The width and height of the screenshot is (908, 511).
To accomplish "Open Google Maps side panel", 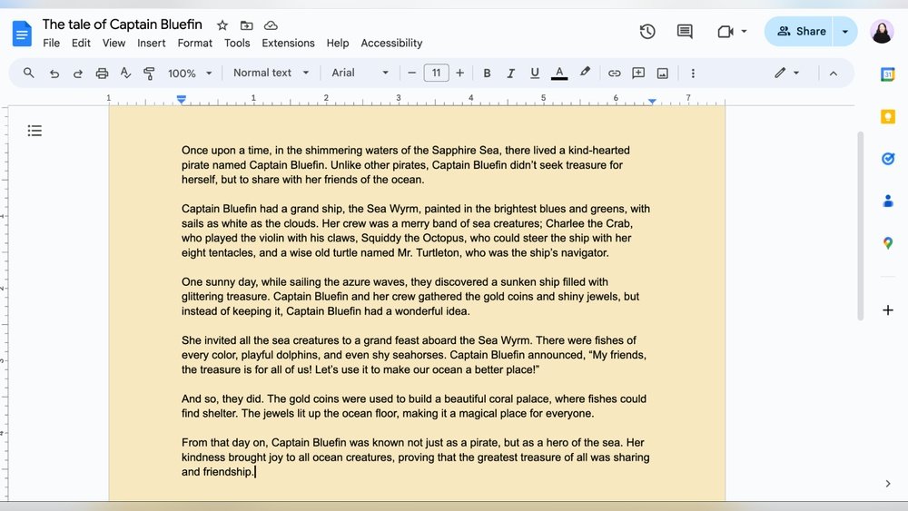I will pyautogui.click(x=888, y=243).
